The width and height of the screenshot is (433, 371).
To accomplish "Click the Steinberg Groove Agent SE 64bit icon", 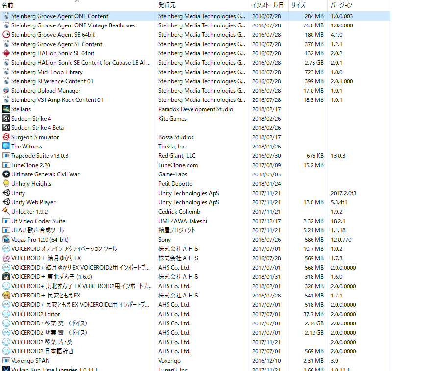I will click(x=6, y=35).
